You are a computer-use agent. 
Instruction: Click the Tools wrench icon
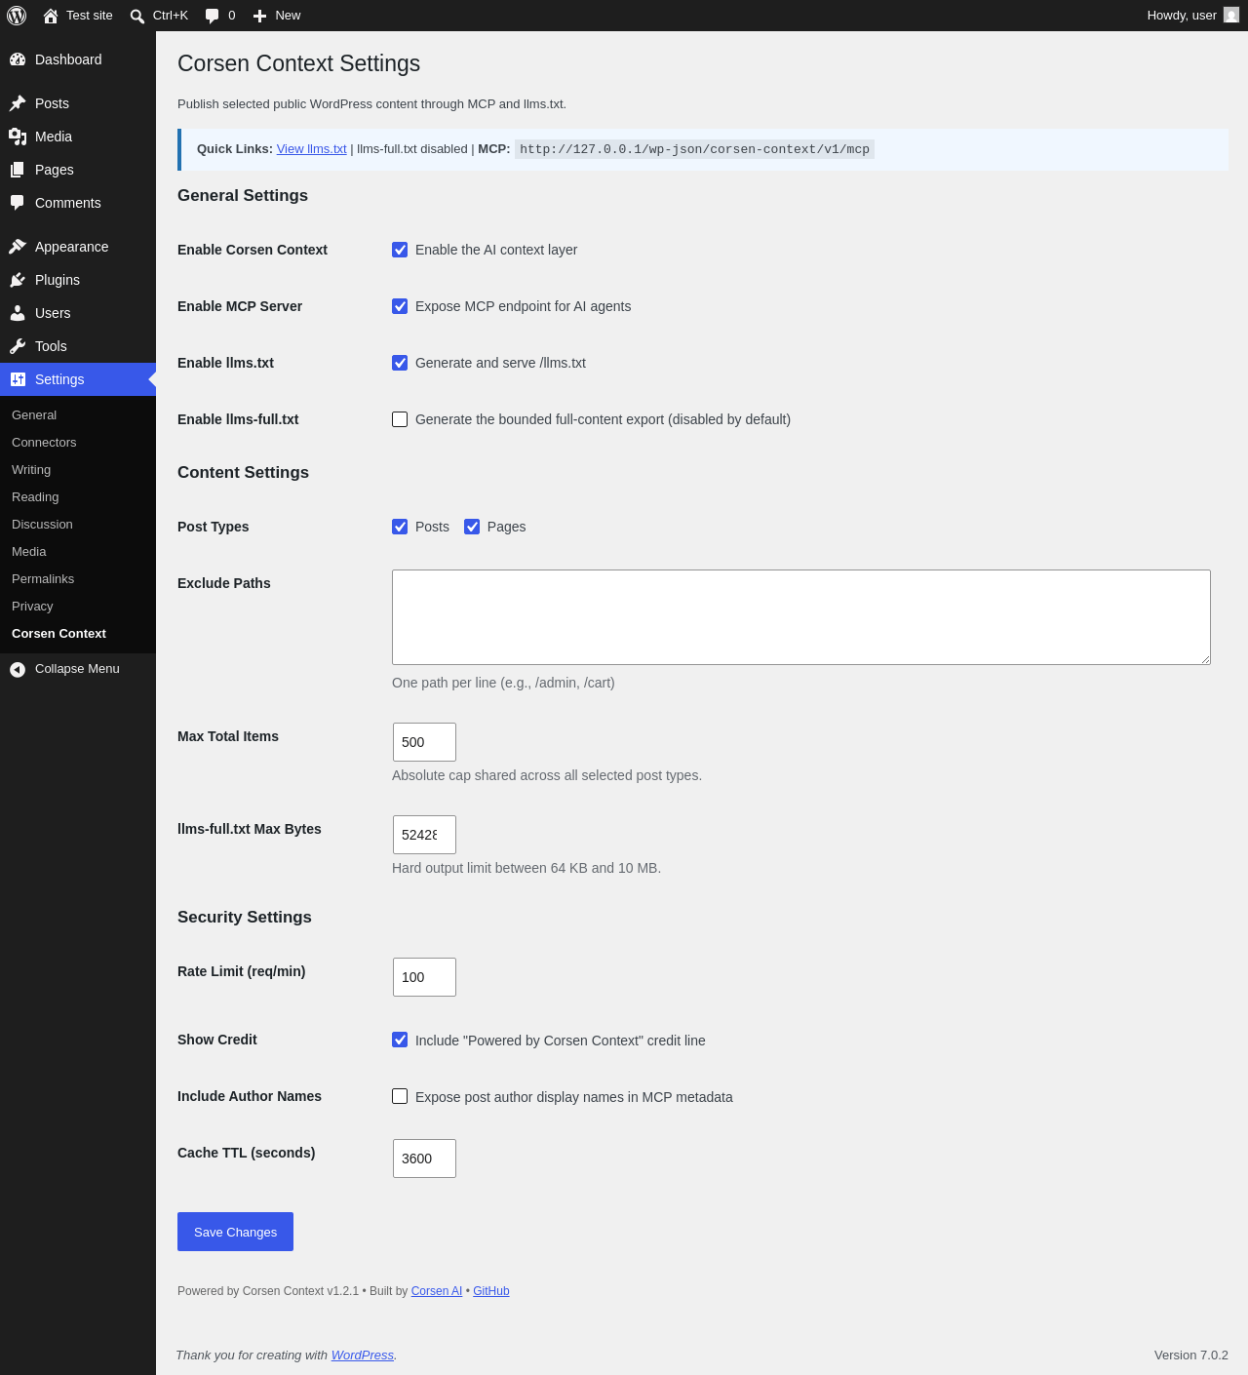click(18, 346)
